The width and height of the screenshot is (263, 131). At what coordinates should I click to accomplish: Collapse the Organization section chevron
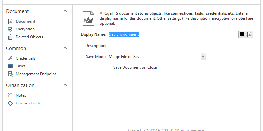65,85
